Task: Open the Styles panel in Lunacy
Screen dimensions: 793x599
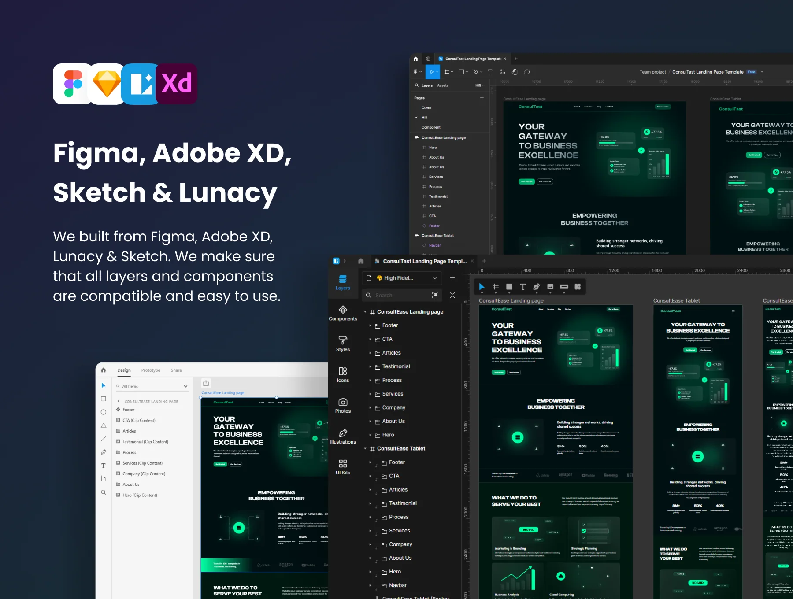Action: [x=343, y=344]
